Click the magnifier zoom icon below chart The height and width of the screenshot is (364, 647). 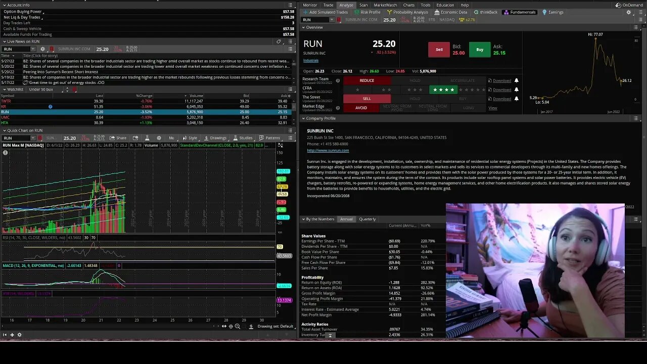coord(237,327)
